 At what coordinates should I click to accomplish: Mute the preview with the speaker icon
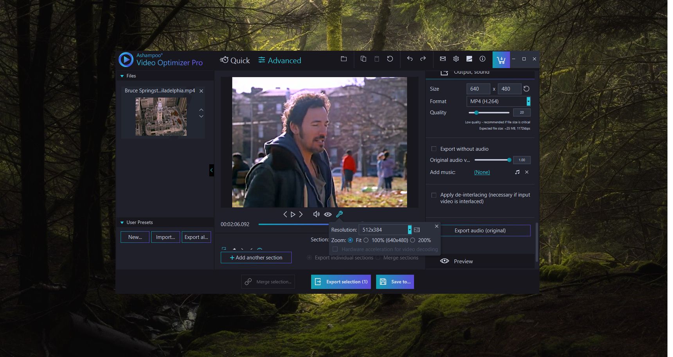pyautogui.click(x=316, y=214)
